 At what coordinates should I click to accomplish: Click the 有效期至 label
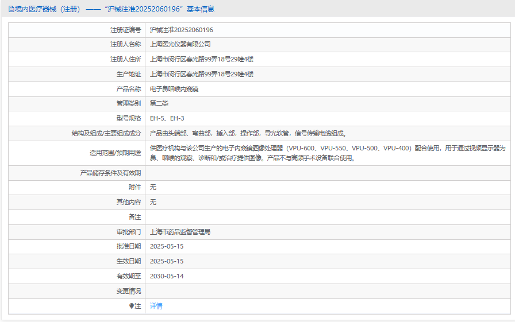point(128,276)
